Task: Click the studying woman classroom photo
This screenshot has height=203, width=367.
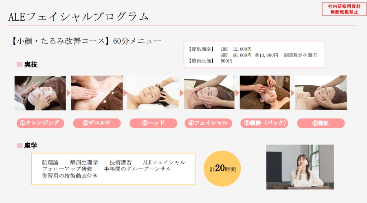Action: coord(300,167)
